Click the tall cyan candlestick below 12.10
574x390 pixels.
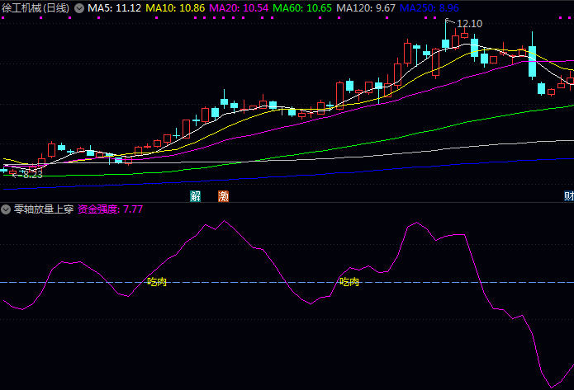[x=446, y=44]
